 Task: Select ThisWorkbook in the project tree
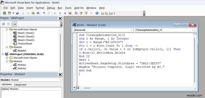click(x=25, y=44)
